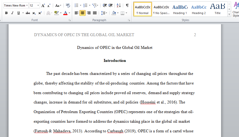Select the Center alignment button
239x137 pixels.
pyautogui.click(x=83, y=13)
